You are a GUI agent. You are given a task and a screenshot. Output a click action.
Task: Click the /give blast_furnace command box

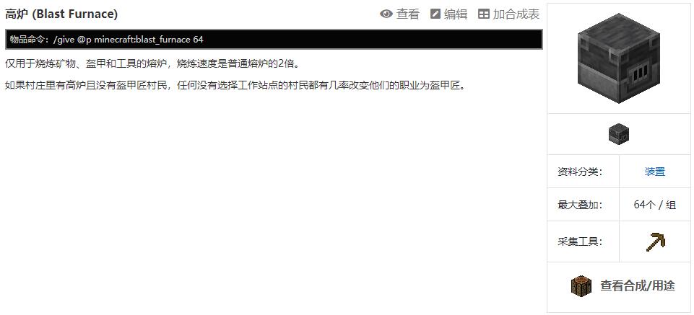coord(274,40)
